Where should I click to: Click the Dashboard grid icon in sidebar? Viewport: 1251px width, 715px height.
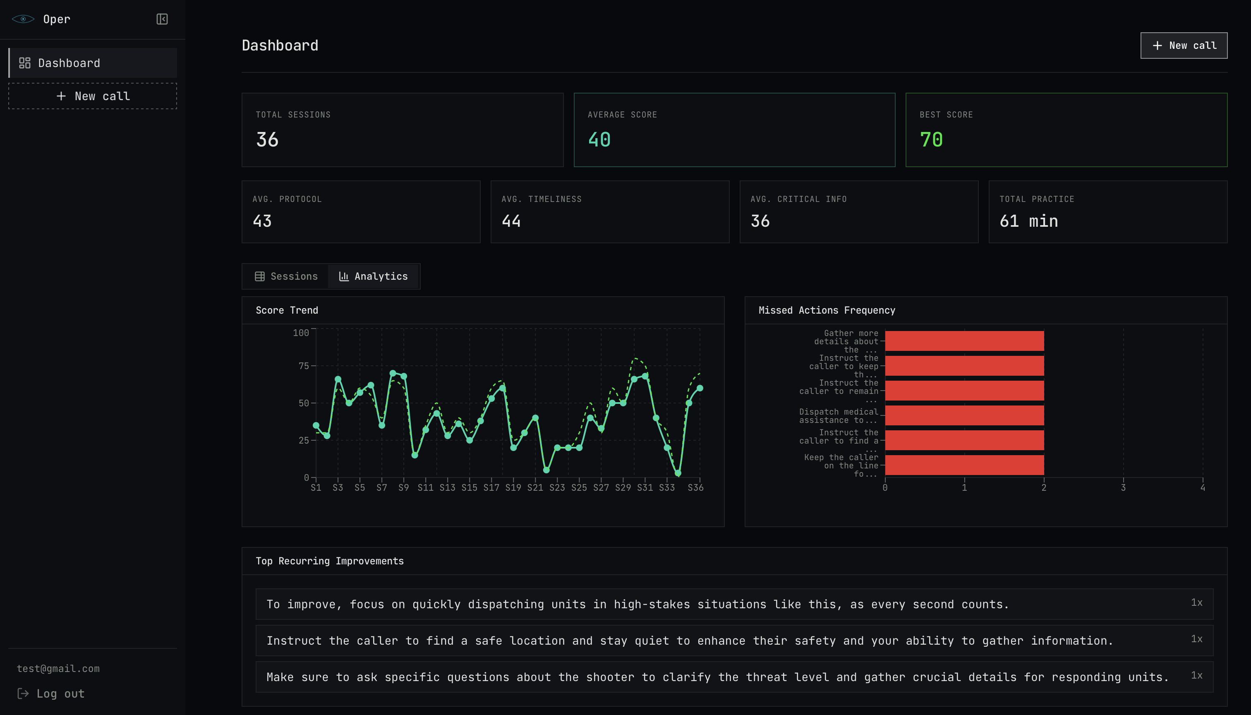click(x=24, y=63)
